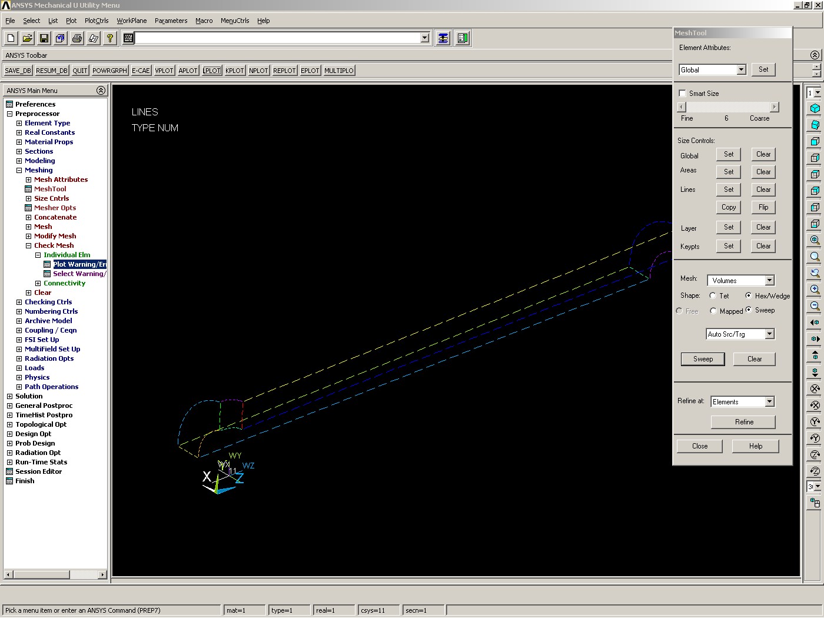Image resolution: width=824 pixels, height=618 pixels.
Task: Save analysis with the floppy disk icon
Action: pyautogui.click(x=44, y=38)
